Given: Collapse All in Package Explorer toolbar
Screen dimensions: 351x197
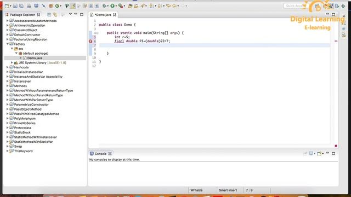Looking at the screenshot, I should [x=49, y=15].
